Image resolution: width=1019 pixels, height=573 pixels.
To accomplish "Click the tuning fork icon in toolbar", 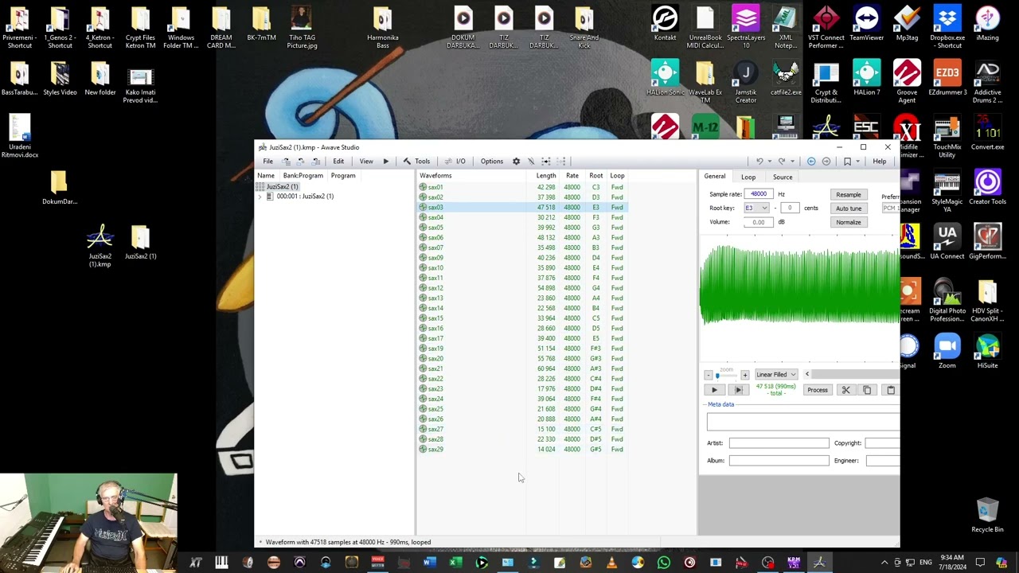I will click(x=531, y=162).
